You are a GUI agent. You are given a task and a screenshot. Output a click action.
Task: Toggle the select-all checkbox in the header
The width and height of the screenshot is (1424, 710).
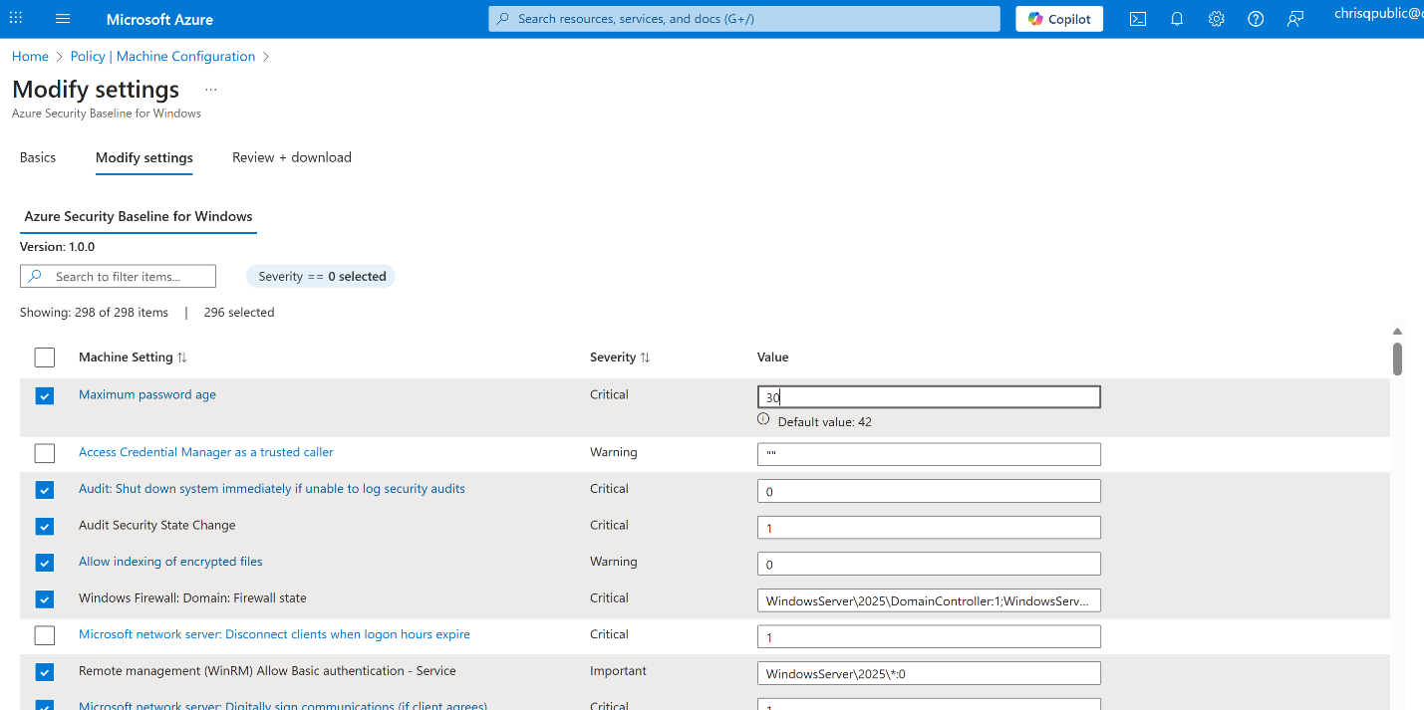(44, 356)
